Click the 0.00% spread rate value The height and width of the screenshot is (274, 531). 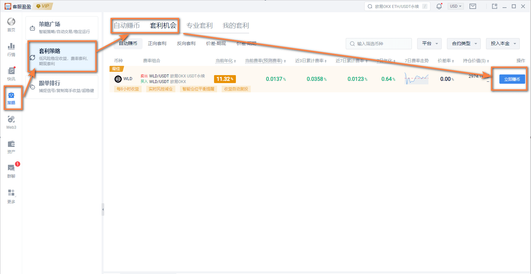[x=447, y=79]
